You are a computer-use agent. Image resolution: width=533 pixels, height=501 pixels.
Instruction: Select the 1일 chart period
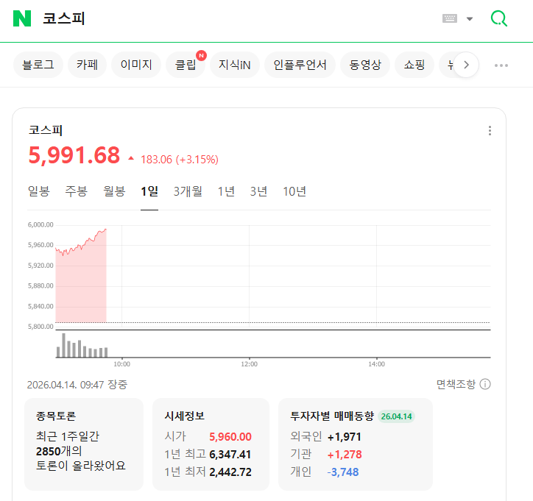149,191
